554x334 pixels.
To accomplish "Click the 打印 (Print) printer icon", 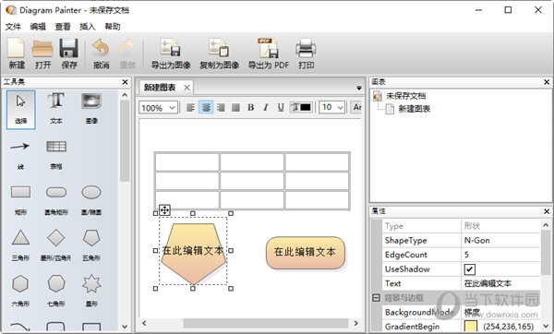I will pos(306,48).
